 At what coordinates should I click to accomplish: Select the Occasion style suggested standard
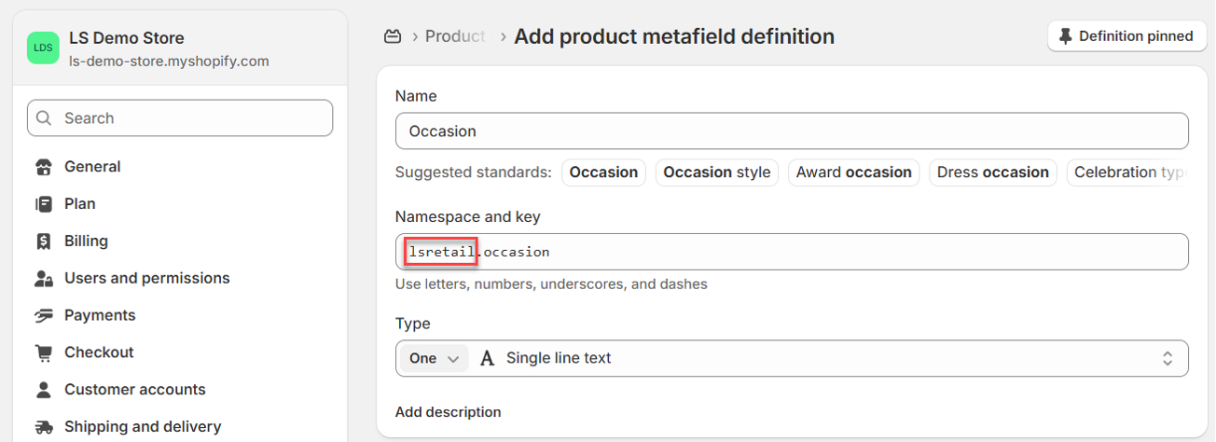tap(716, 173)
